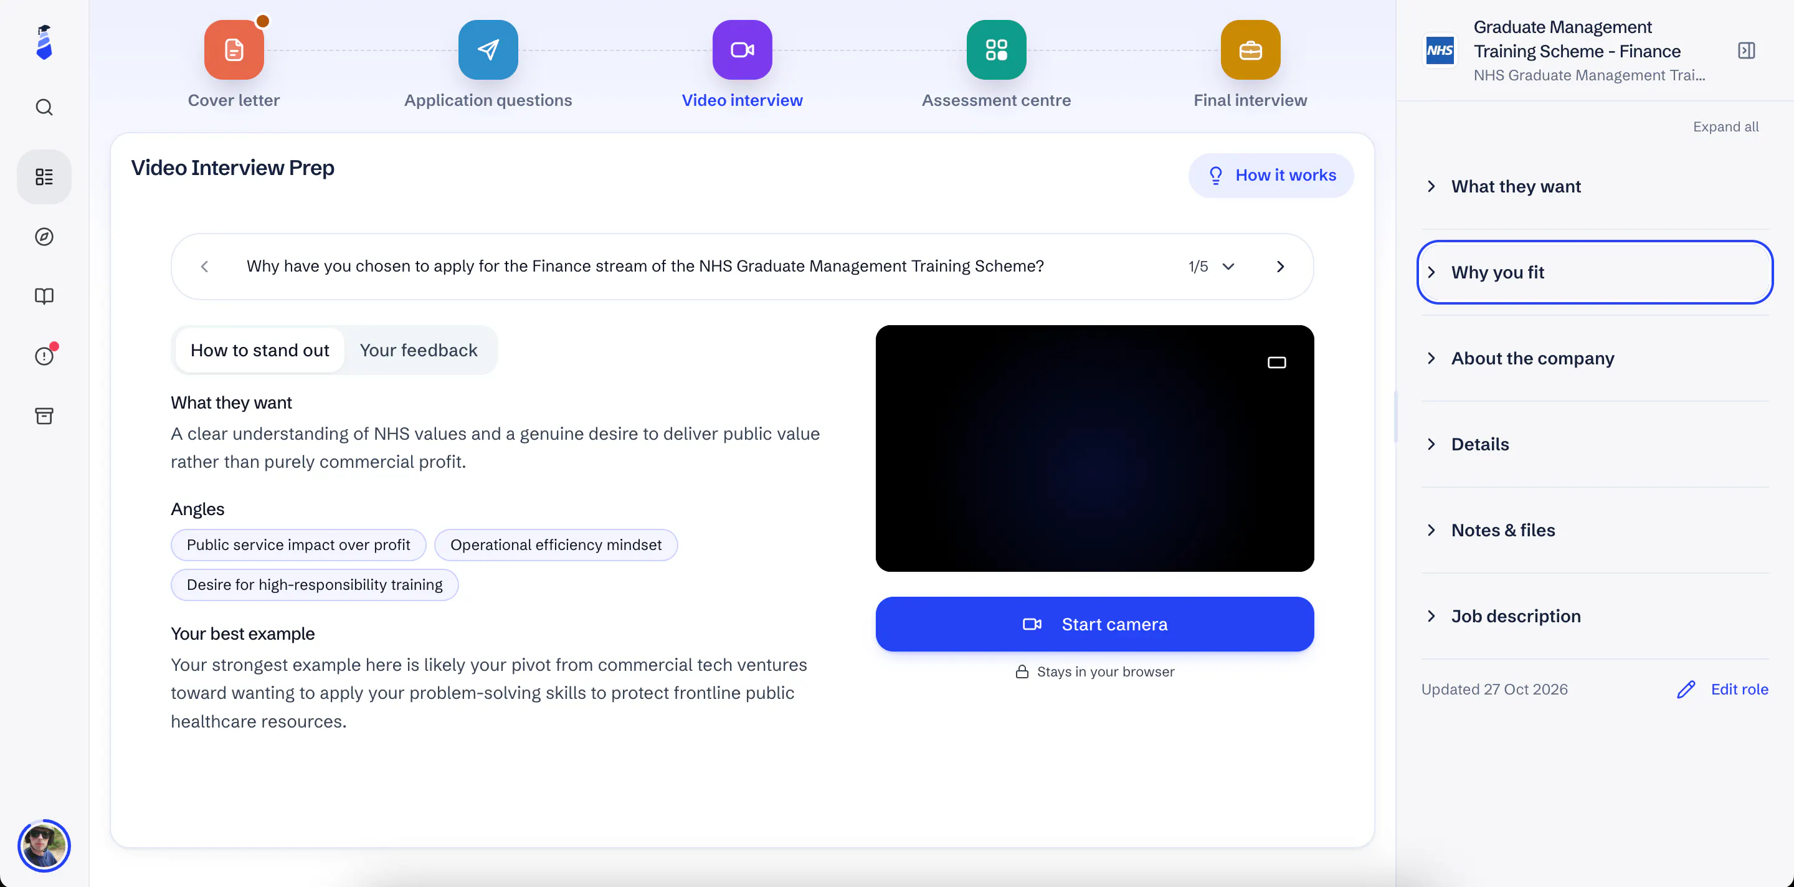The image size is (1794, 887).
Task: Expand the Notes & files section
Action: [x=1595, y=531]
